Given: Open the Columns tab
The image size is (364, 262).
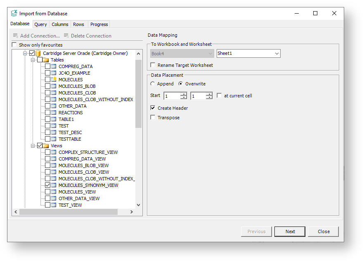Looking at the screenshot, I should point(60,24).
